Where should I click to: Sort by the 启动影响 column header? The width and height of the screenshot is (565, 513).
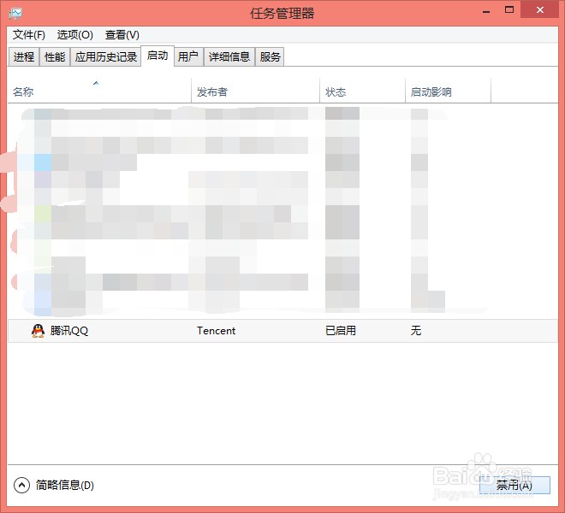coord(448,91)
